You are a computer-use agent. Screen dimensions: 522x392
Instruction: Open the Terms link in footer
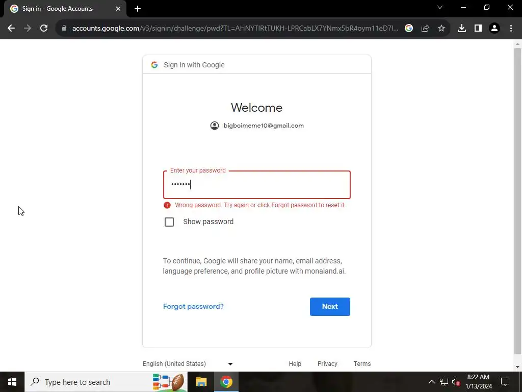[x=362, y=363]
